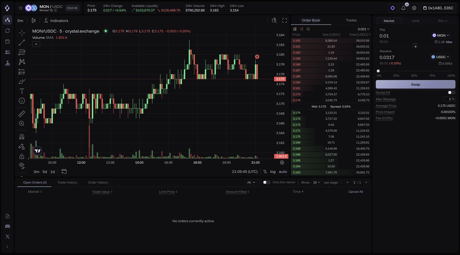The height and width of the screenshot is (255, 460).
Task: Show buys-only order book view
Action: click(x=309, y=29)
